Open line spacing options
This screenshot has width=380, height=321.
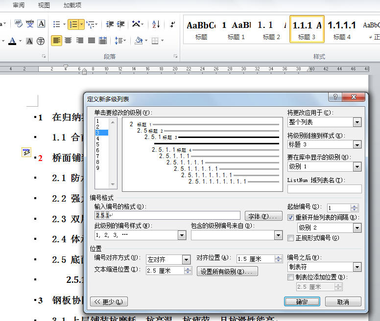click(120, 41)
